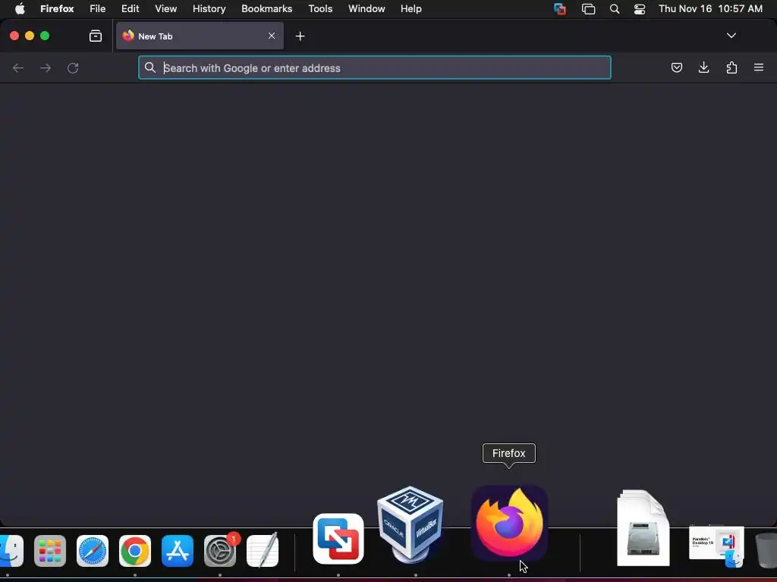This screenshot has height=582, width=777.
Task: Open the Extensions puzzle icon
Action: (731, 67)
